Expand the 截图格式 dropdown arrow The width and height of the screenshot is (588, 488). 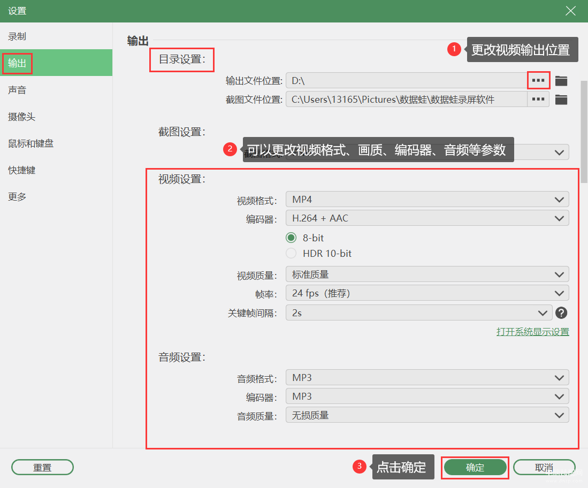click(559, 152)
